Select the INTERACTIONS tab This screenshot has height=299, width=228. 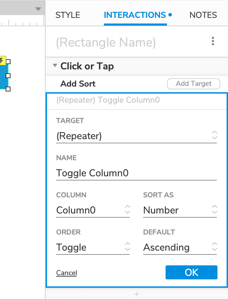tap(135, 15)
